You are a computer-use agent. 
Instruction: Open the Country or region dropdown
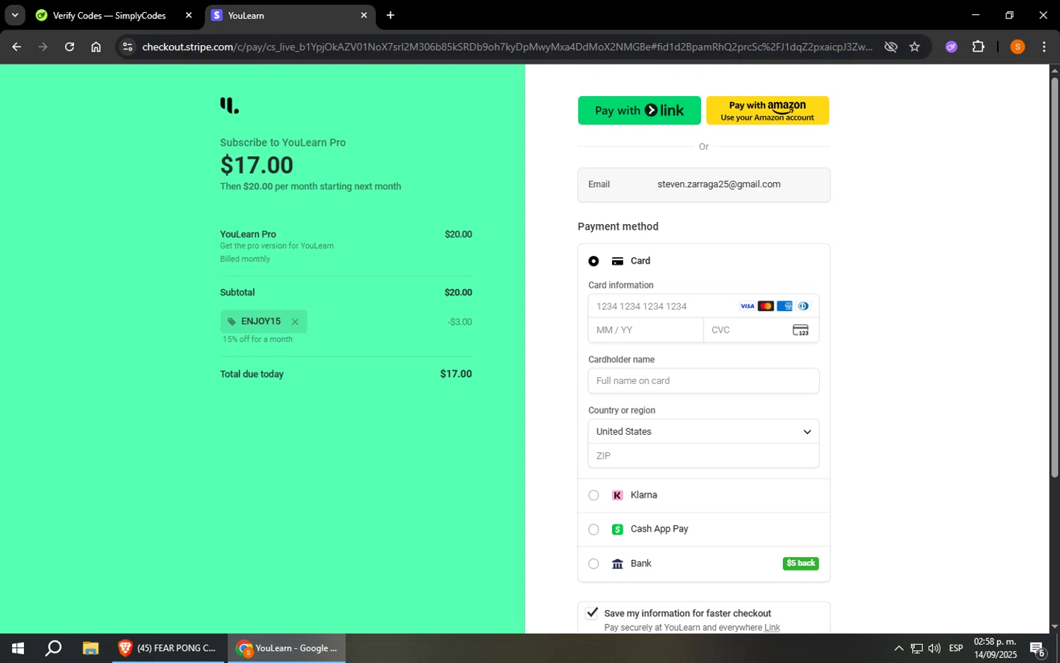[703, 432]
